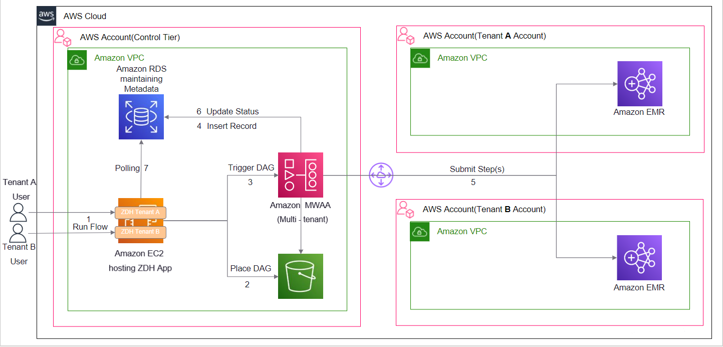Click the AWS Account(Tenant A Account) label
Image resolution: width=723 pixels, height=347 pixels.
[x=485, y=36]
